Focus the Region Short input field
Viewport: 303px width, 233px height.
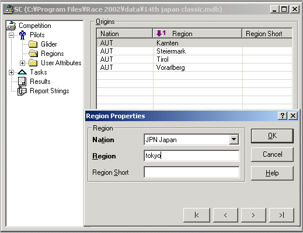point(191,172)
